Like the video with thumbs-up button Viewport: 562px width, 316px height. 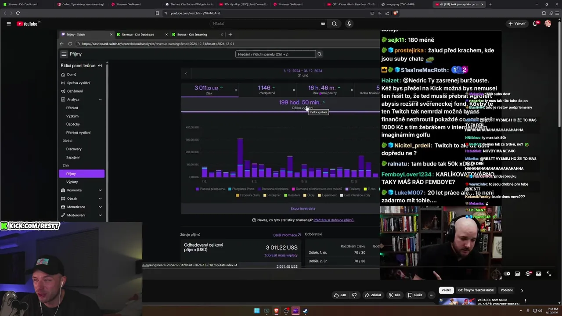[x=340, y=295]
